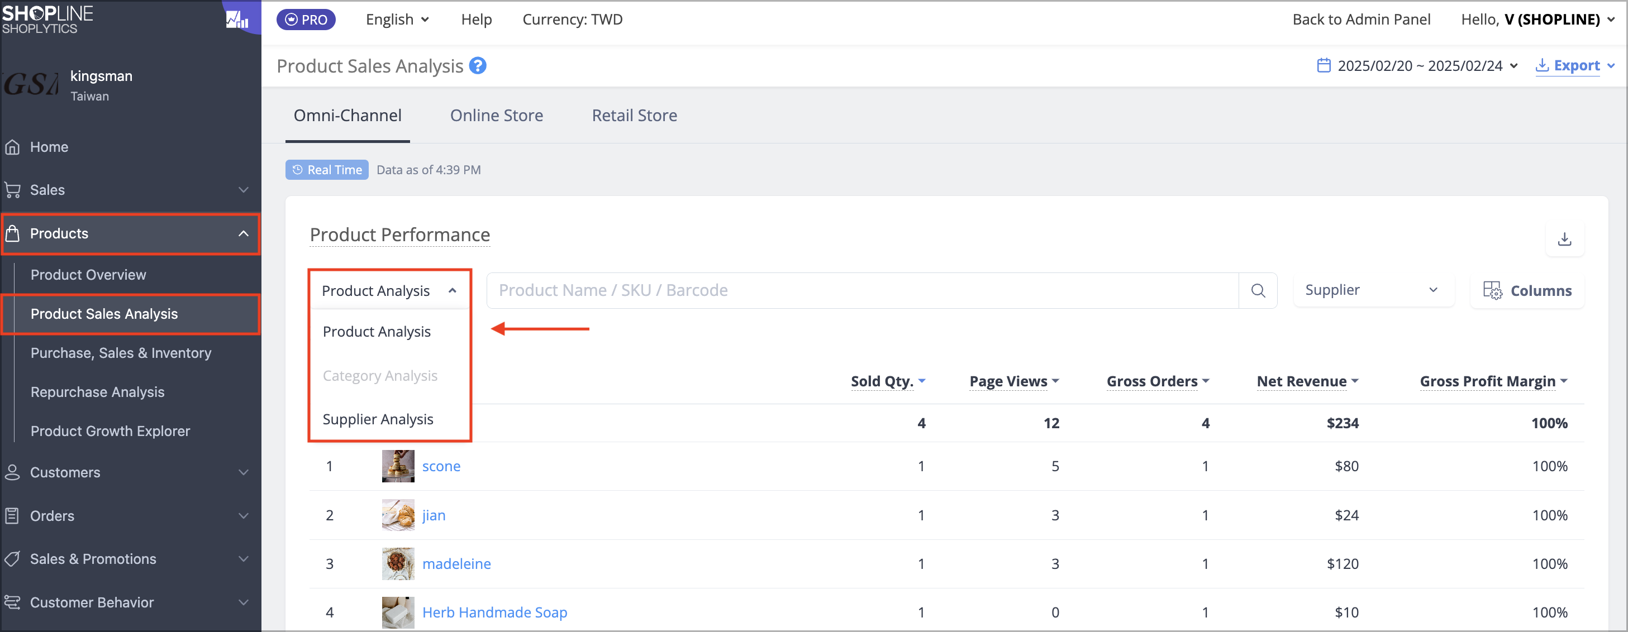Open the date range picker 2025/02/20 ~ 2025/02/24
The width and height of the screenshot is (1628, 632).
point(1417,66)
